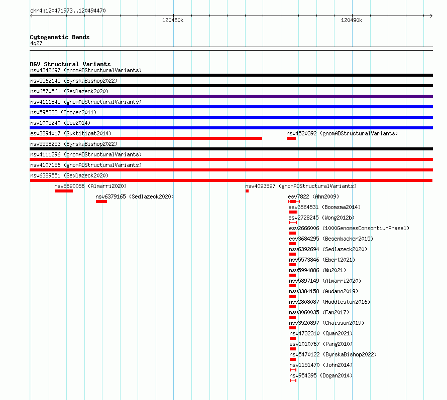Click esv1010767 (Pang2010) label
This screenshot has height=400, width=447.
(321, 344)
